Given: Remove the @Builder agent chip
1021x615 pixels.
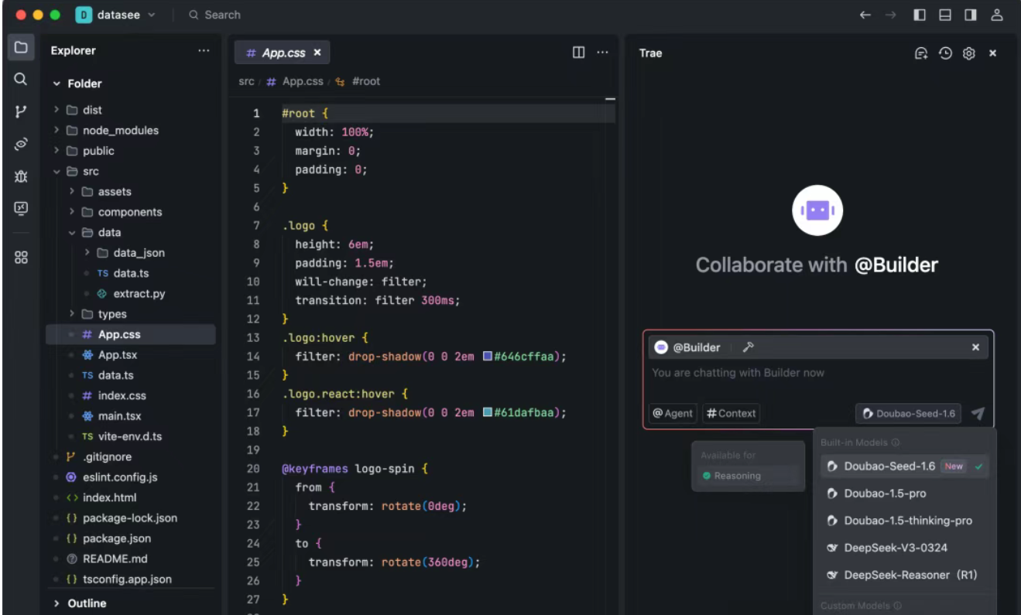Looking at the screenshot, I should tap(976, 347).
